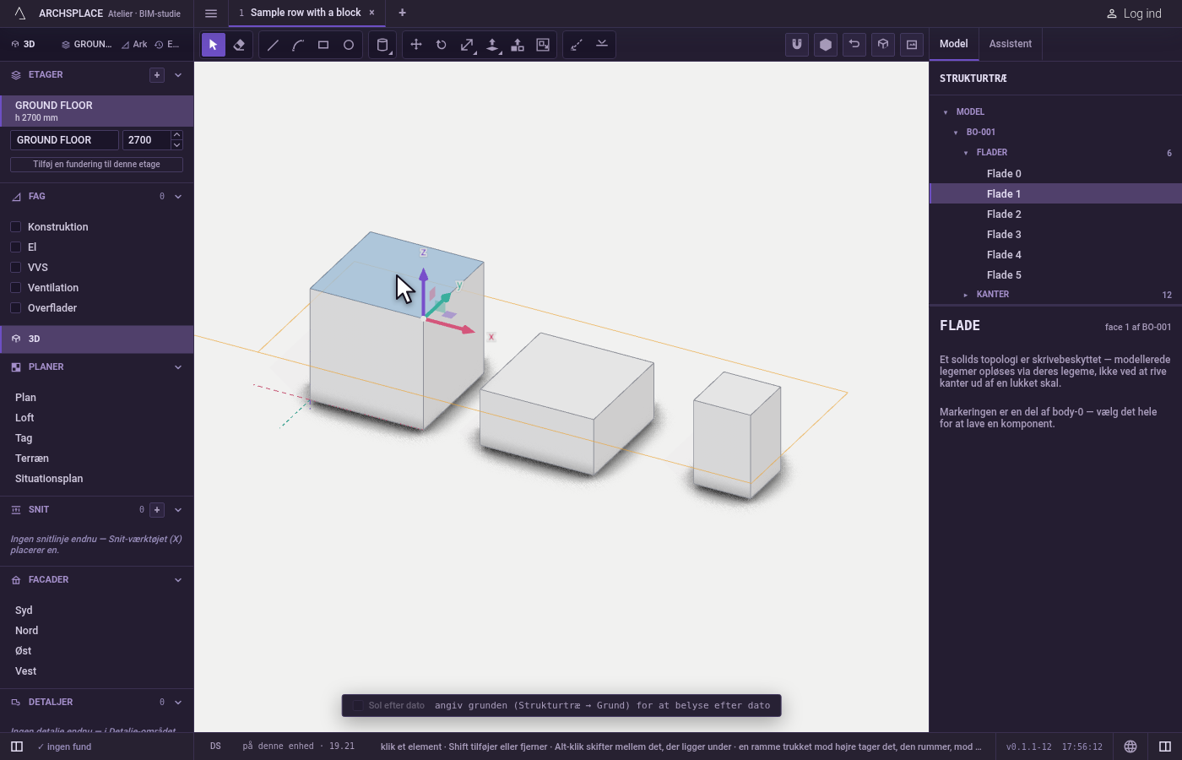Viewport: 1182px width, 760px height.
Task: Toggle the left sidebar panel icon
Action: (x=17, y=746)
